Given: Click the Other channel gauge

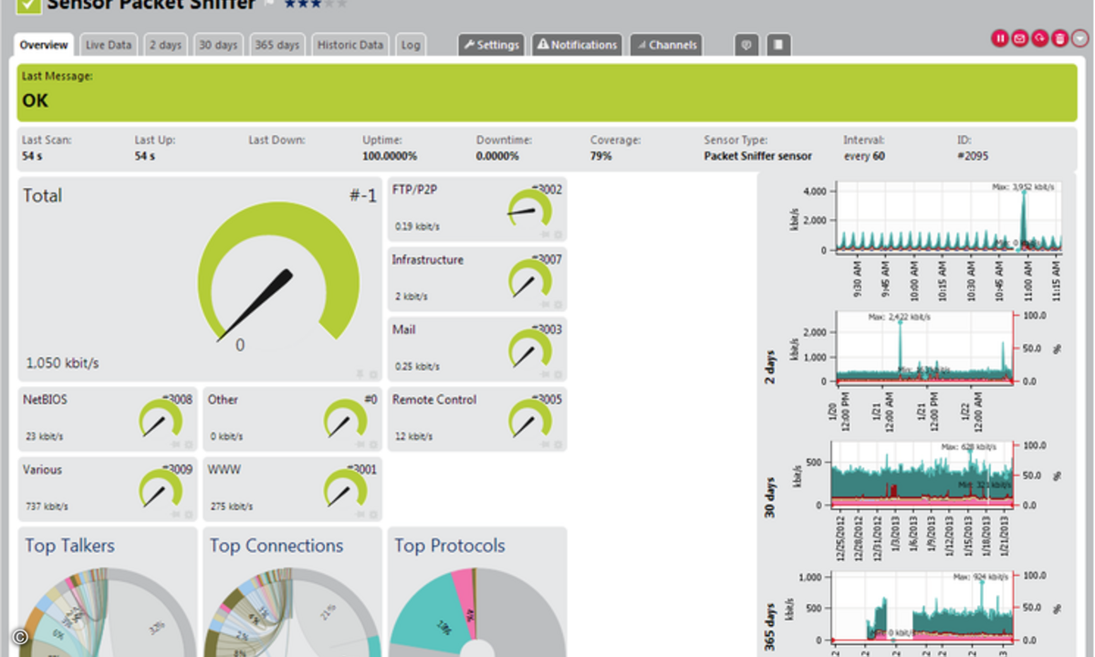Looking at the screenshot, I should point(346,419).
